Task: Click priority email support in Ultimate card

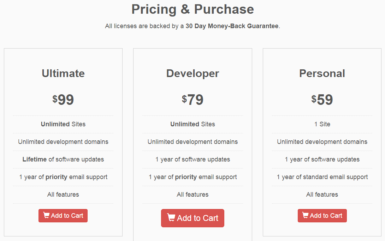Action: click(x=63, y=177)
